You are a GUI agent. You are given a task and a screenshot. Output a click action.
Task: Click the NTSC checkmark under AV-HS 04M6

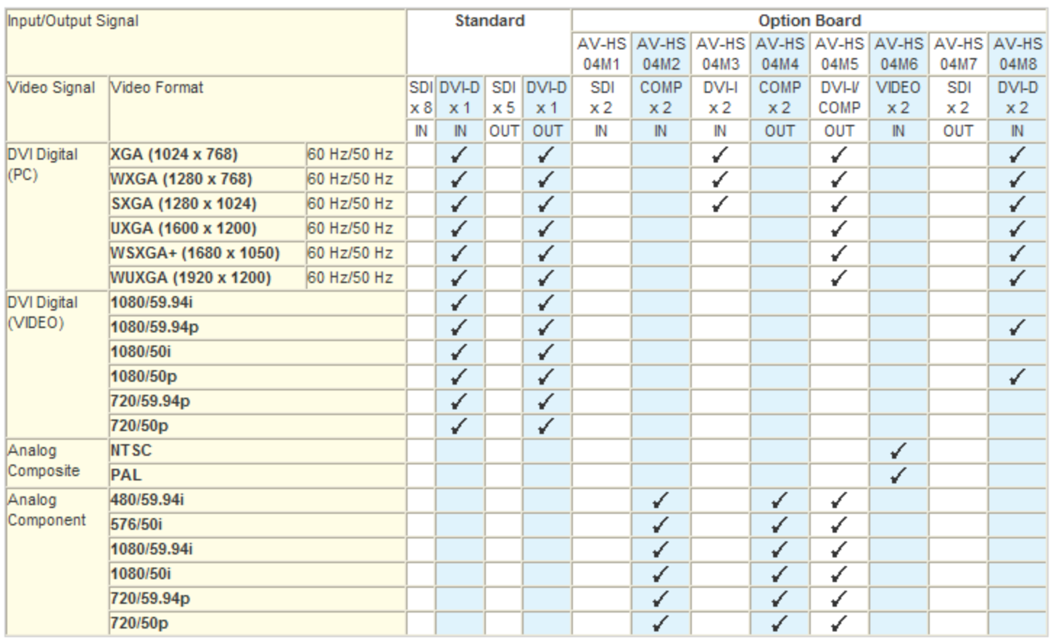click(899, 451)
